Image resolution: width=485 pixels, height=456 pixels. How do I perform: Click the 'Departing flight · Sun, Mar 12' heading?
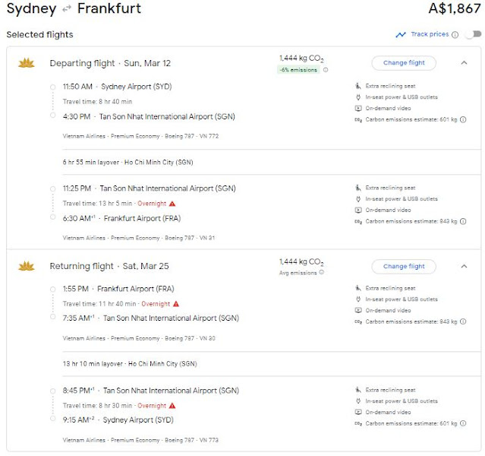point(110,63)
